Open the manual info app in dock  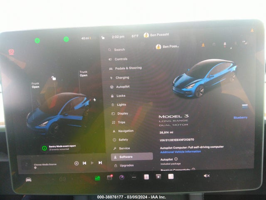(146, 177)
